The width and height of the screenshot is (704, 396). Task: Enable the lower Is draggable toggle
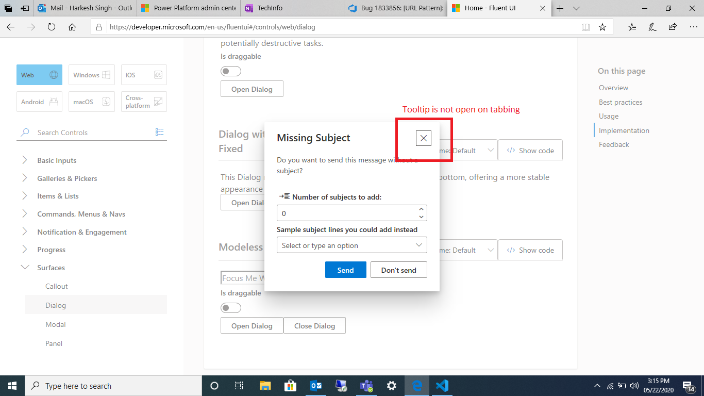tap(230, 307)
